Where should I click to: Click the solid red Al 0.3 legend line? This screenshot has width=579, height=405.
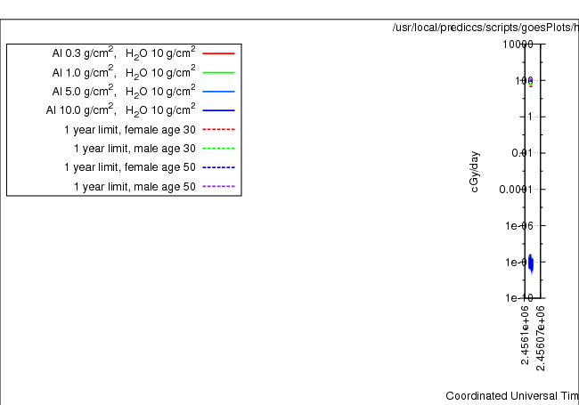[218, 53]
